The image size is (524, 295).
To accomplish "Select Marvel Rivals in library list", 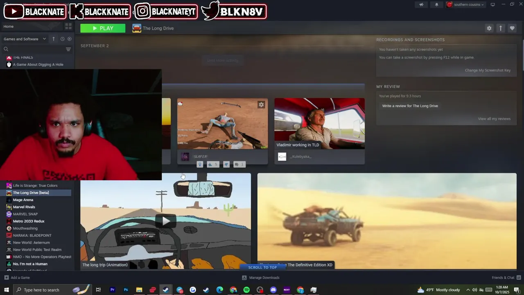I will pyautogui.click(x=24, y=207).
